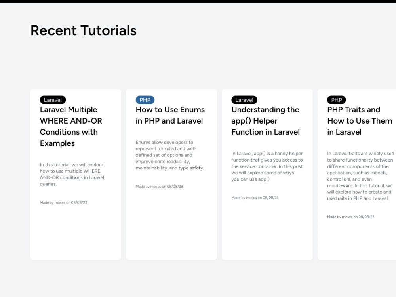
Task: Click the author line on the PHP Traits card
Action: [350, 217]
